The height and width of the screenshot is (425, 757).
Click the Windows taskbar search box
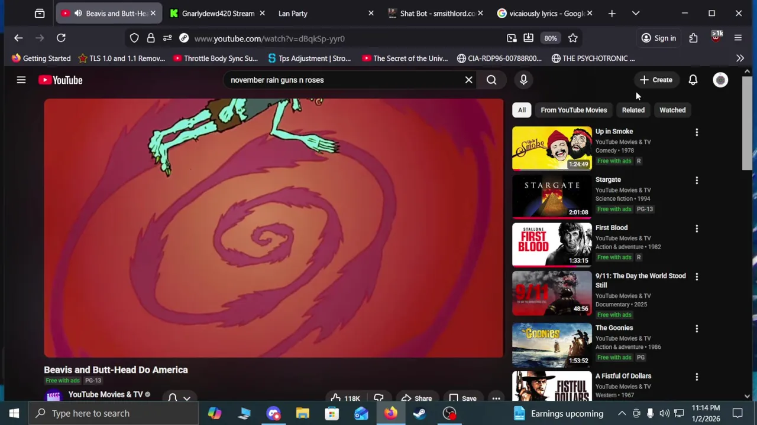coord(112,413)
